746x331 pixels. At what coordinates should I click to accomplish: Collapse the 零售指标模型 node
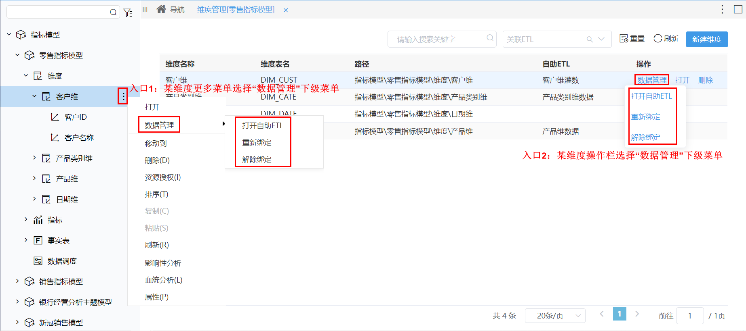point(17,55)
